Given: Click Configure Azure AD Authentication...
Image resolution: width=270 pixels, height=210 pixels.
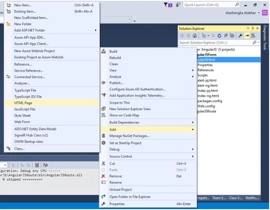Looking at the screenshot, I should point(148,89).
